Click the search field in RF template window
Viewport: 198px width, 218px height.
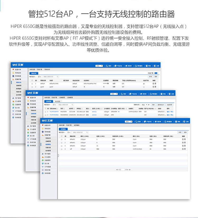[x=79, y=132]
